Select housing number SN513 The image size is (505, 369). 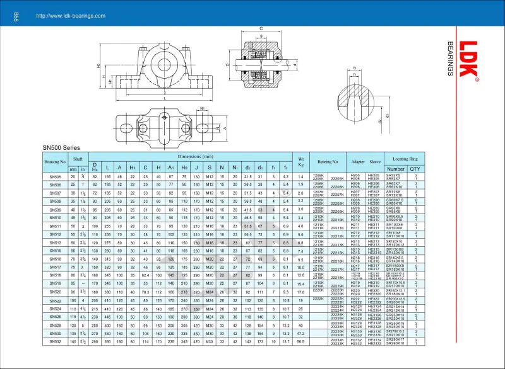[x=55, y=243]
